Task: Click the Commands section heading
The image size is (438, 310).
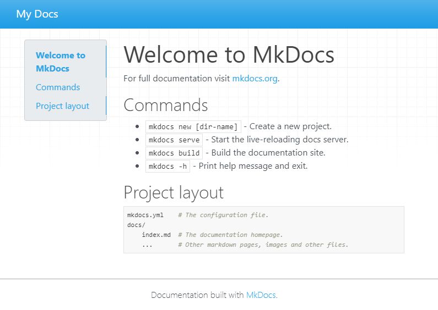Action: 166,105
